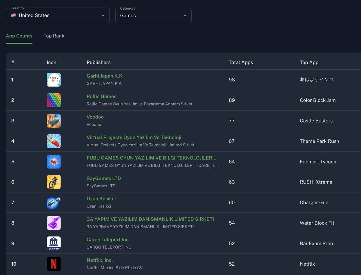
Task: Switch to the Top Rank tab
Action: pos(54,36)
